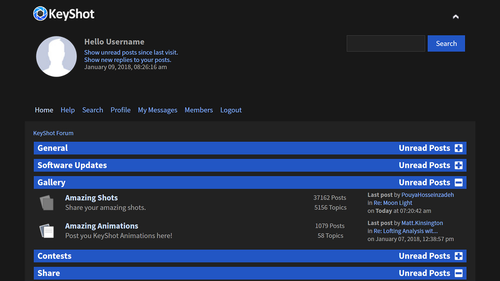Screen dimensions: 500x281
Task: Log out using the Logout link
Action: [x=231, y=110]
